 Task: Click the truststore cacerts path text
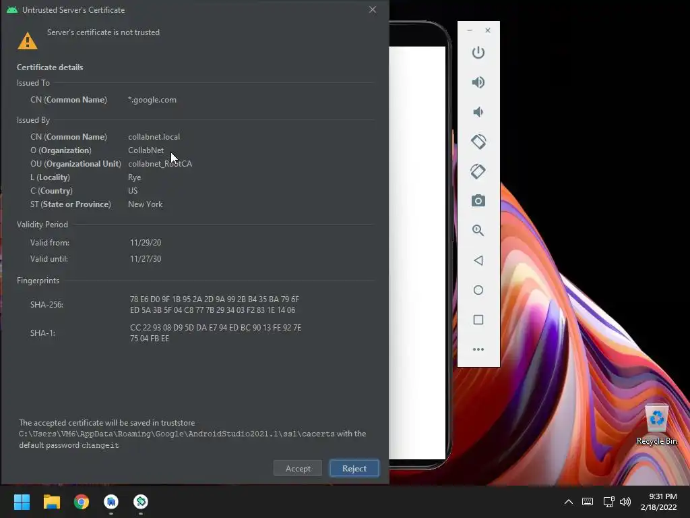tap(177, 434)
